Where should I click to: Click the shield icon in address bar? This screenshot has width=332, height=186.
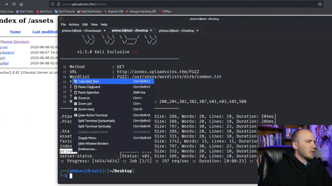[x=53, y=4]
